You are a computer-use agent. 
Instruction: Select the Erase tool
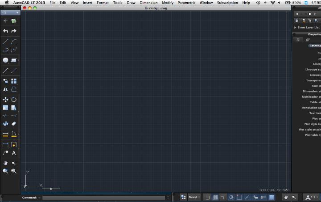[14, 124]
